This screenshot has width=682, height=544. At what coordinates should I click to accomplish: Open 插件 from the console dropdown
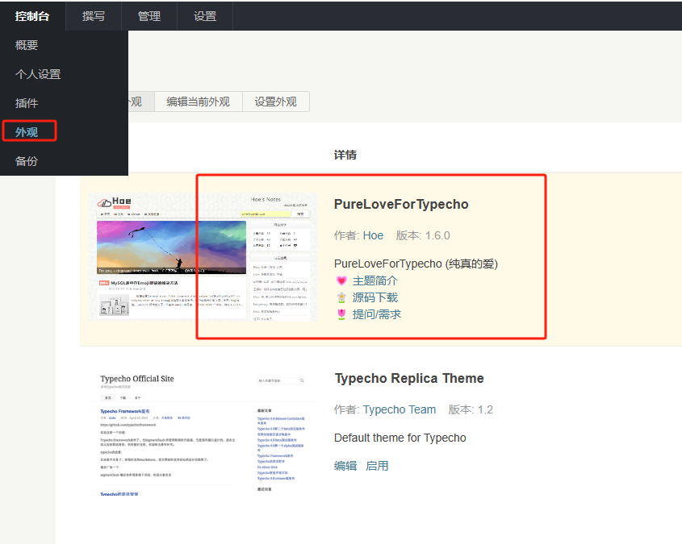tap(27, 103)
